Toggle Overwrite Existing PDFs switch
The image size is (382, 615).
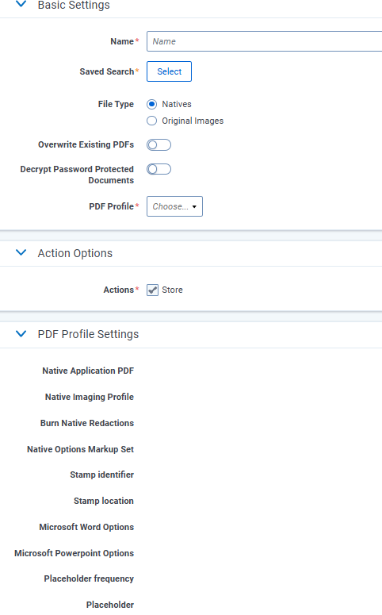point(159,144)
